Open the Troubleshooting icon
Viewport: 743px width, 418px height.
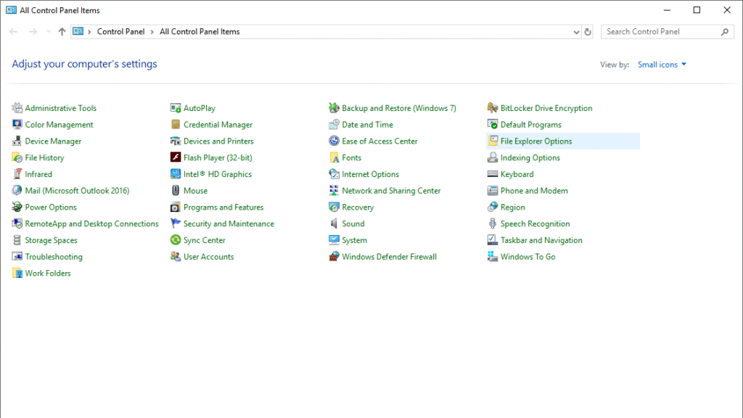17,256
